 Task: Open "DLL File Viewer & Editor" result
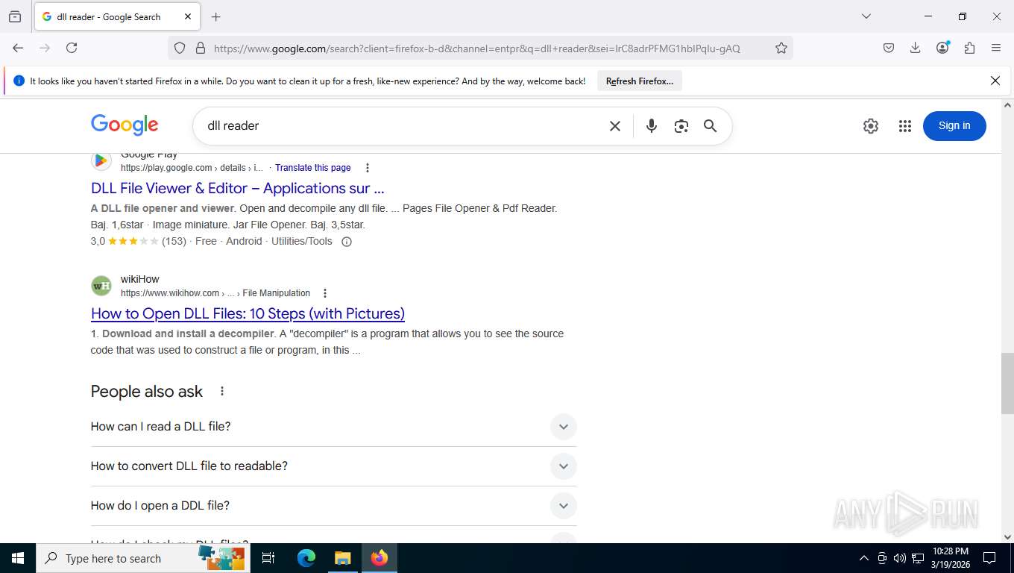pos(238,188)
